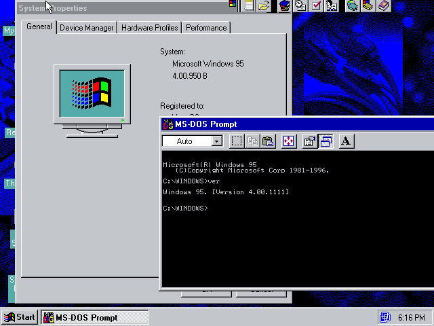Click the 'My' desktop icon label
The image size is (434, 326).
tap(9, 31)
